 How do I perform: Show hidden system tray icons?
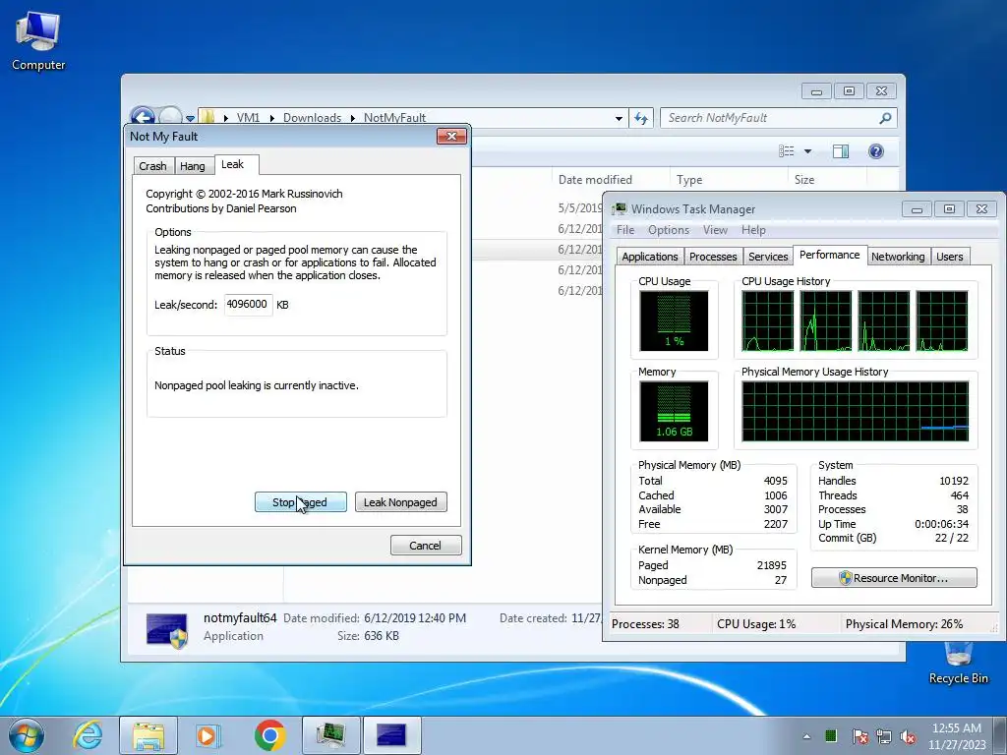point(806,736)
